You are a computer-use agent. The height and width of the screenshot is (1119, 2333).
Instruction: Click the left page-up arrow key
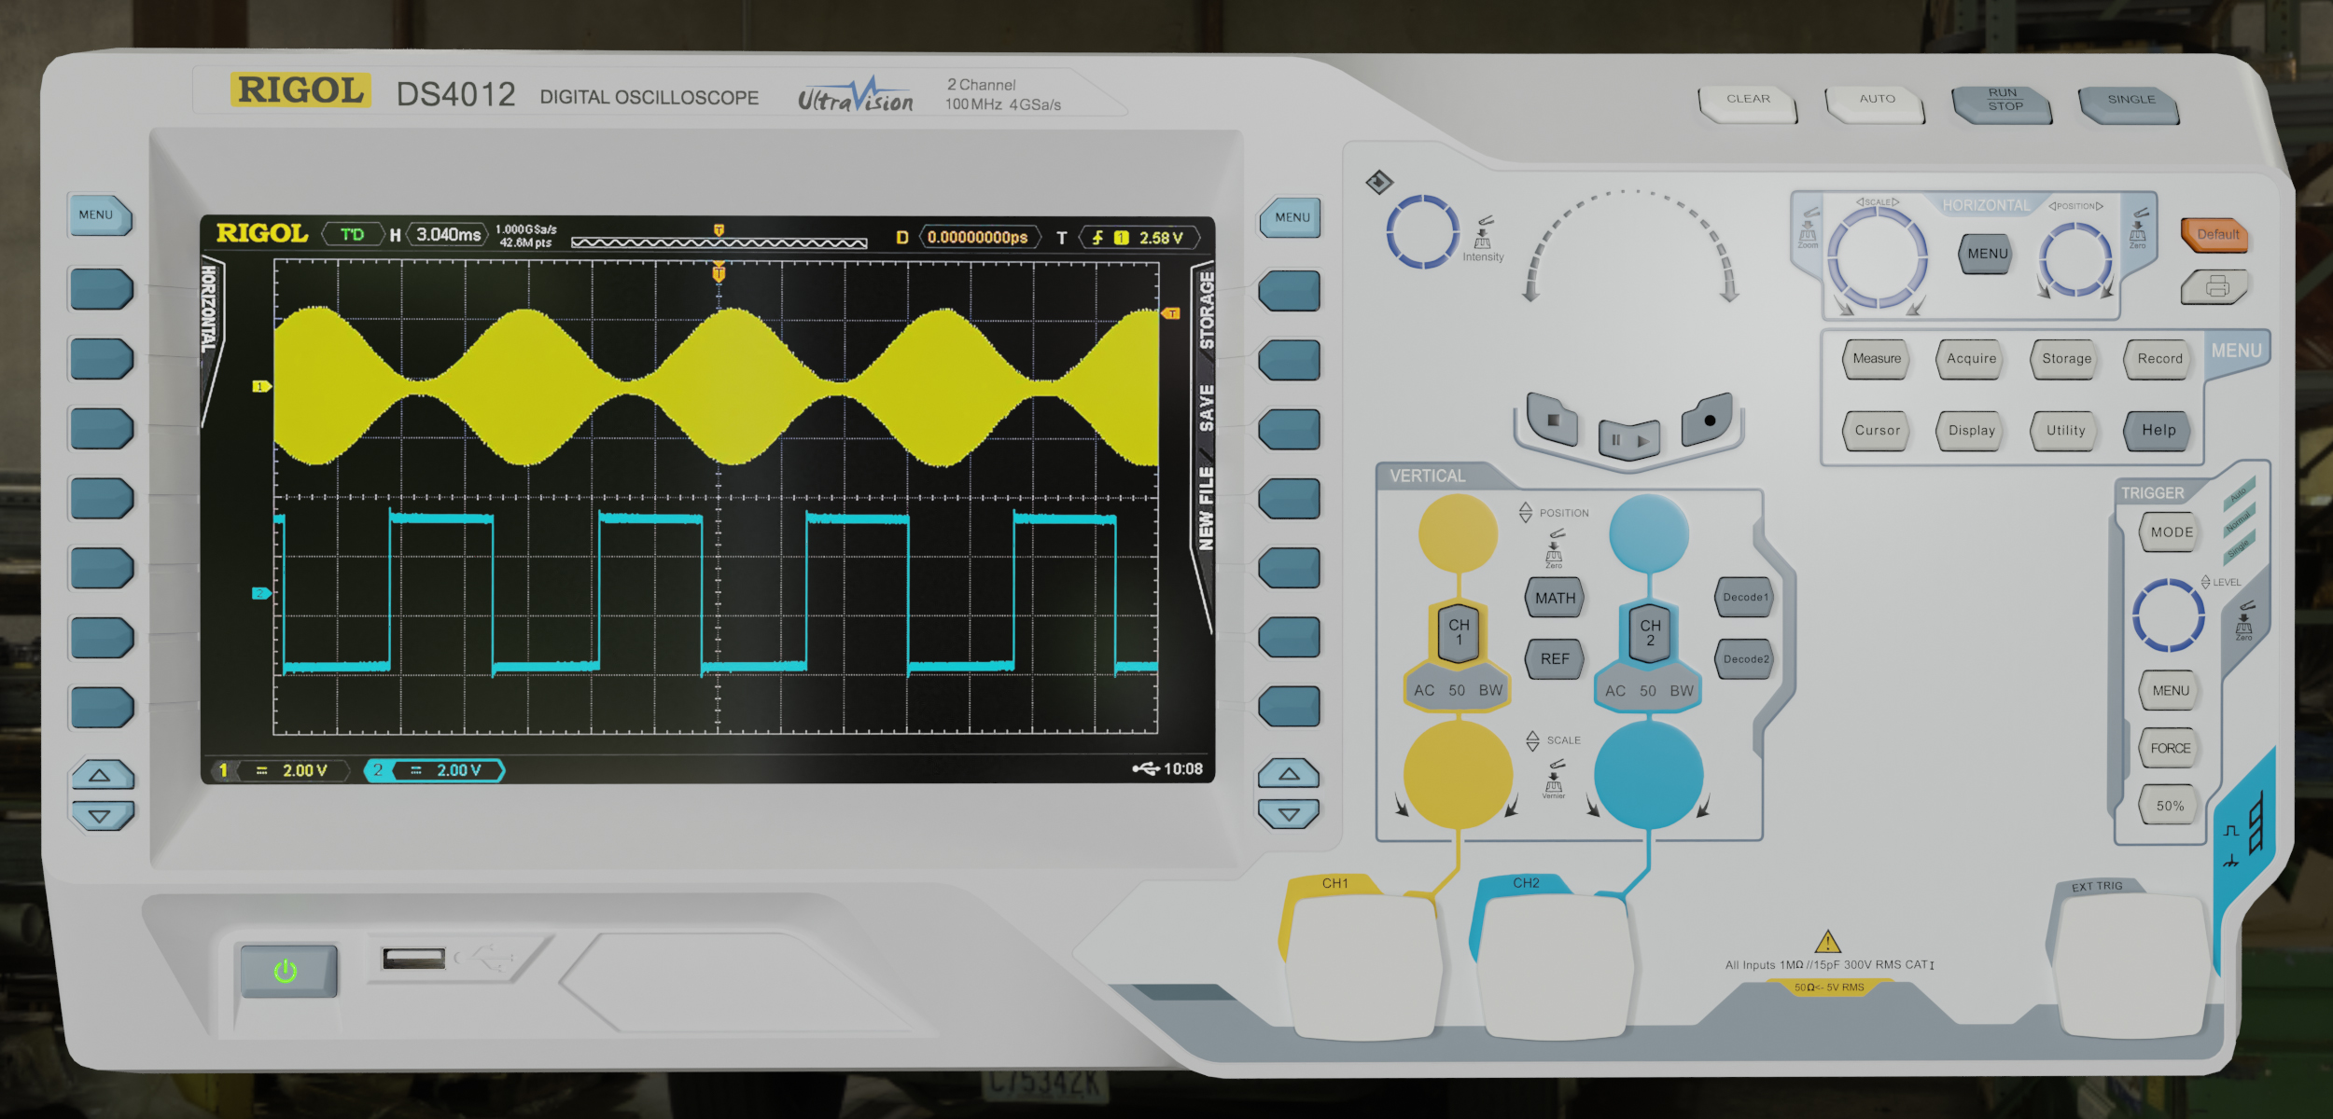click(101, 776)
